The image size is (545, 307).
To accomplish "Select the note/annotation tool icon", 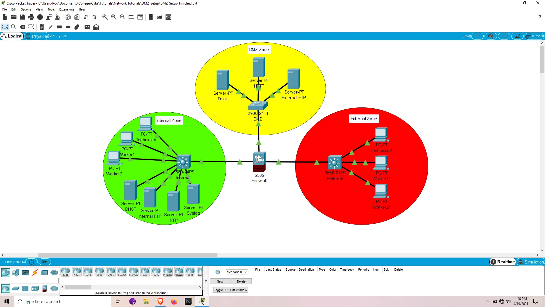I will tap(41, 27).
